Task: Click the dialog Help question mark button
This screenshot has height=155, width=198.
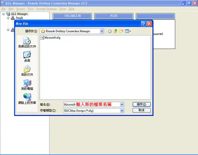Action: point(144,24)
